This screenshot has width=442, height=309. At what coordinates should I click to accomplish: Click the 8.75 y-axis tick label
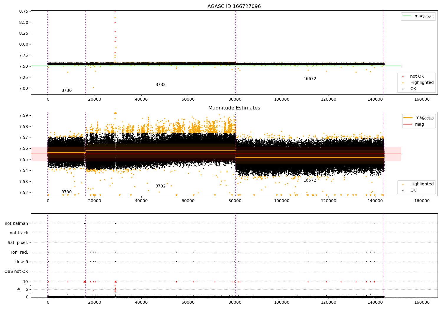click(23, 11)
